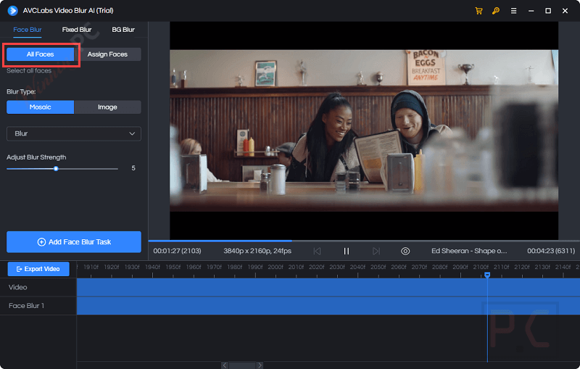Open the shopping cart purchase icon
Image resolution: width=580 pixels, height=369 pixels.
coord(478,11)
